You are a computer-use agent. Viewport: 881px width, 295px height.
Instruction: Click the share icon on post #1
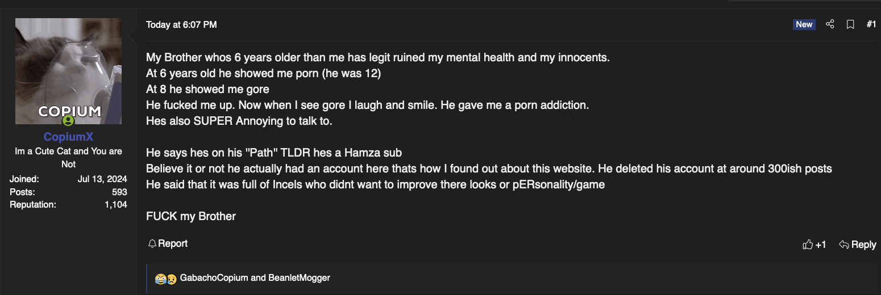point(830,24)
